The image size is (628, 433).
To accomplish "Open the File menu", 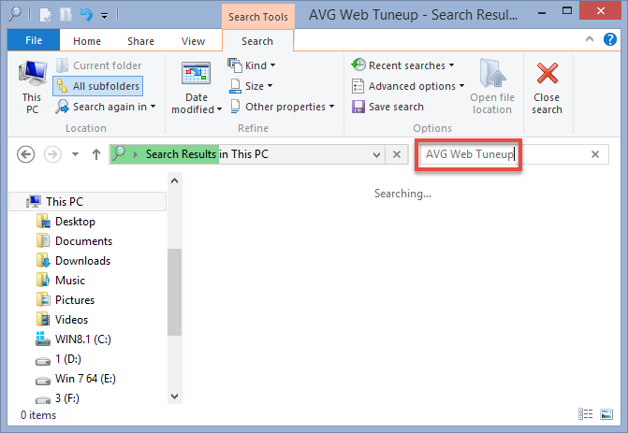I will coord(34,40).
